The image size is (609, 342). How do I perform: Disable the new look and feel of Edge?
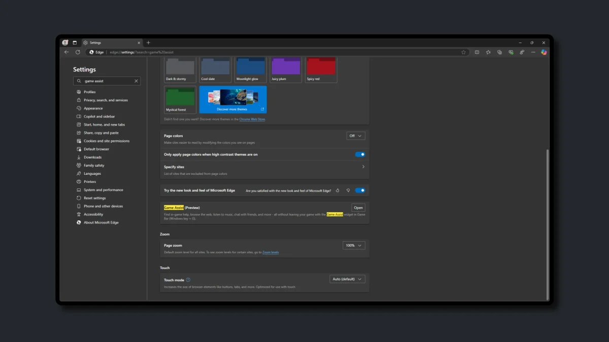tap(360, 190)
